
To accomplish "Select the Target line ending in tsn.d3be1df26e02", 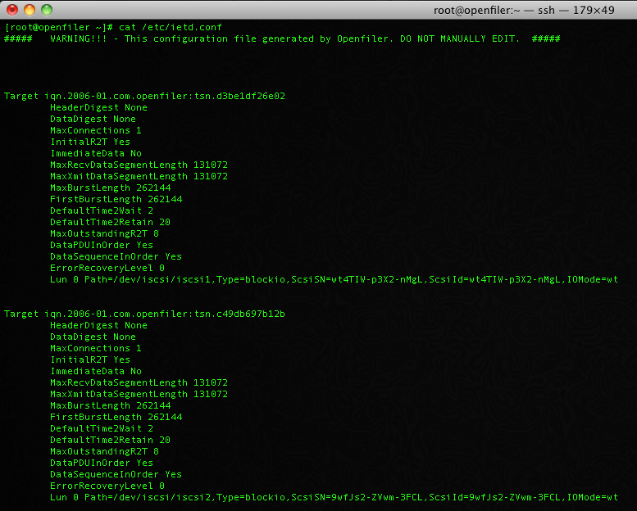I will [x=144, y=96].
